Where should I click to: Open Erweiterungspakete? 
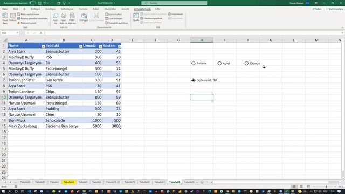coord(151,18)
